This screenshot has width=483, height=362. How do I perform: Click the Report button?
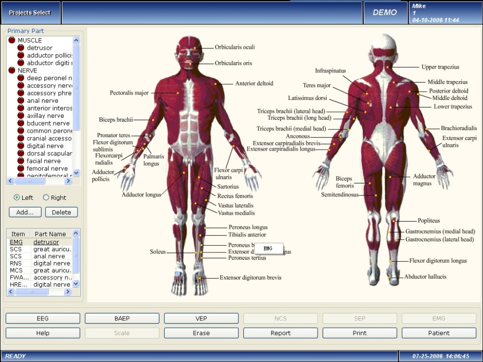[280, 333]
